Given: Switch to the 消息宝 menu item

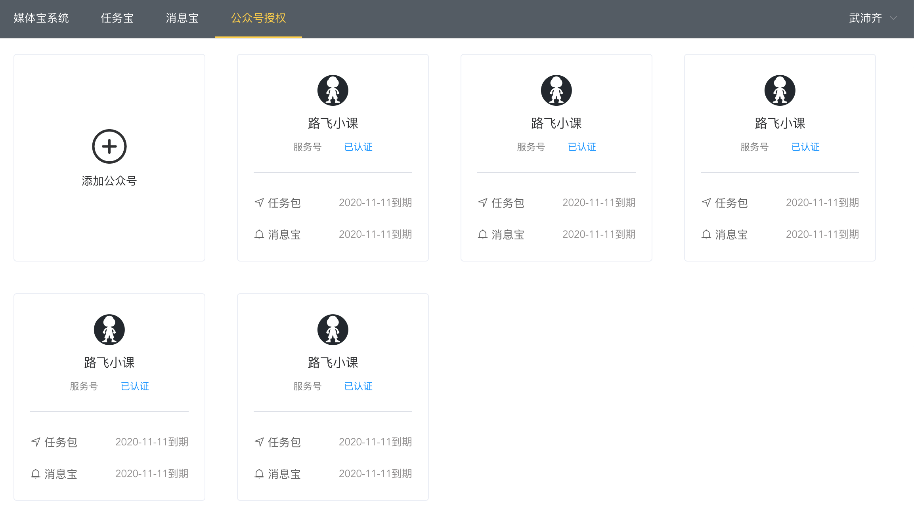Looking at the screenshot, I should point(182,18).
